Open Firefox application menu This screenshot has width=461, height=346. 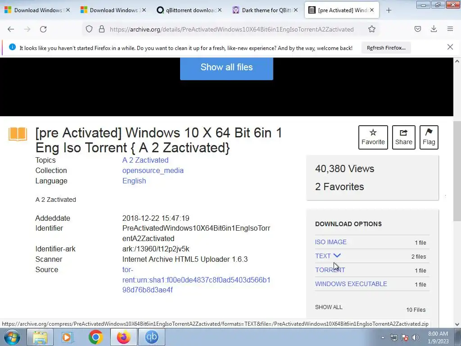450,29
